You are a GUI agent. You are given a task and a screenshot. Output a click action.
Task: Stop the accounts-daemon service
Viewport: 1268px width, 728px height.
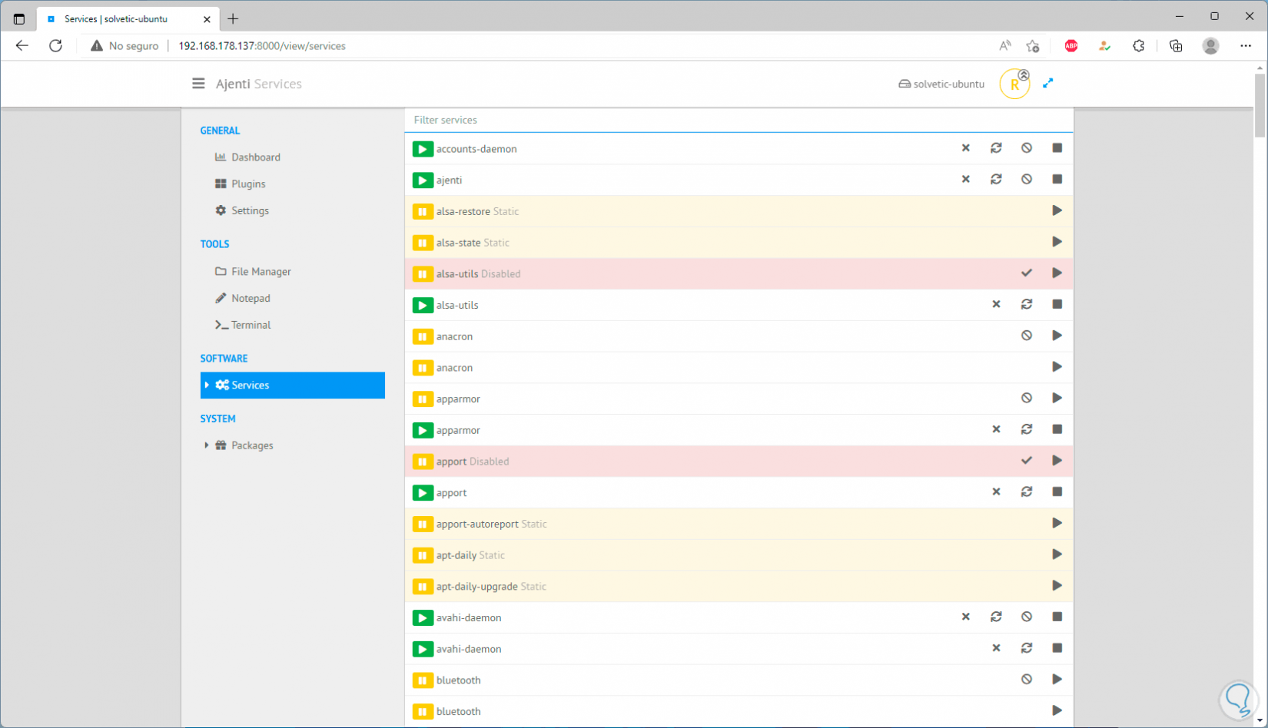(x=1057, y=148)
